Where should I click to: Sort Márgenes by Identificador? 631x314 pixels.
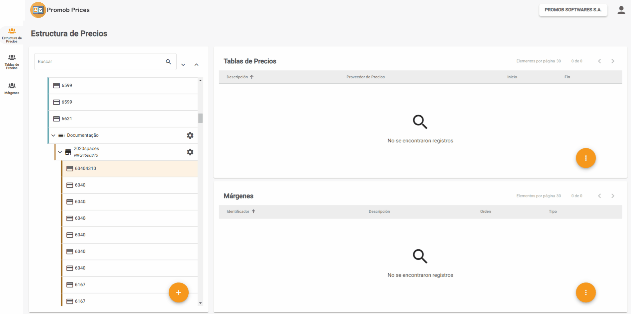[x=241, y=211]
